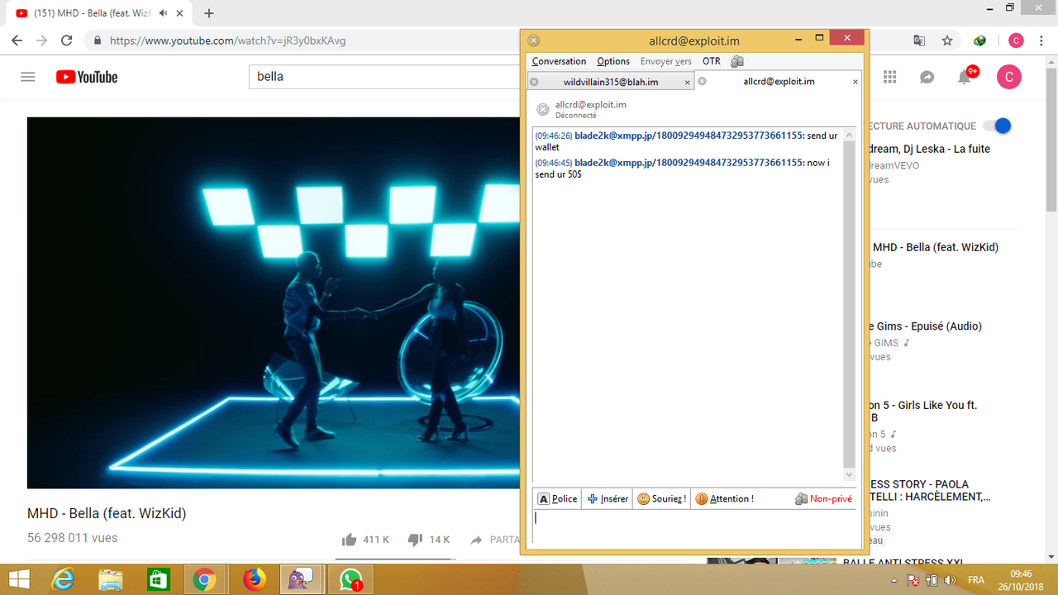The width and height of the screenshot is (1058, 595).
Task: Close the wildvillain315@blah.im conversation tab
Action: [x=687, y=82]
